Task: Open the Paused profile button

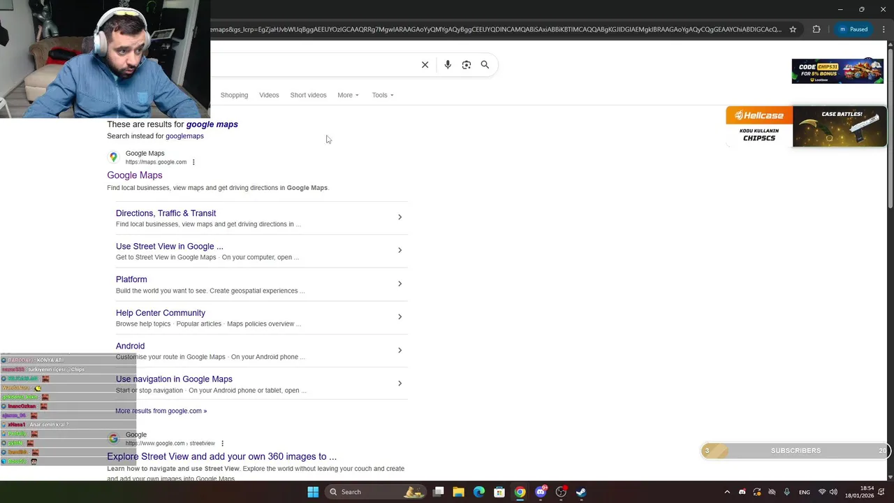Action: (x=853, y=29)
